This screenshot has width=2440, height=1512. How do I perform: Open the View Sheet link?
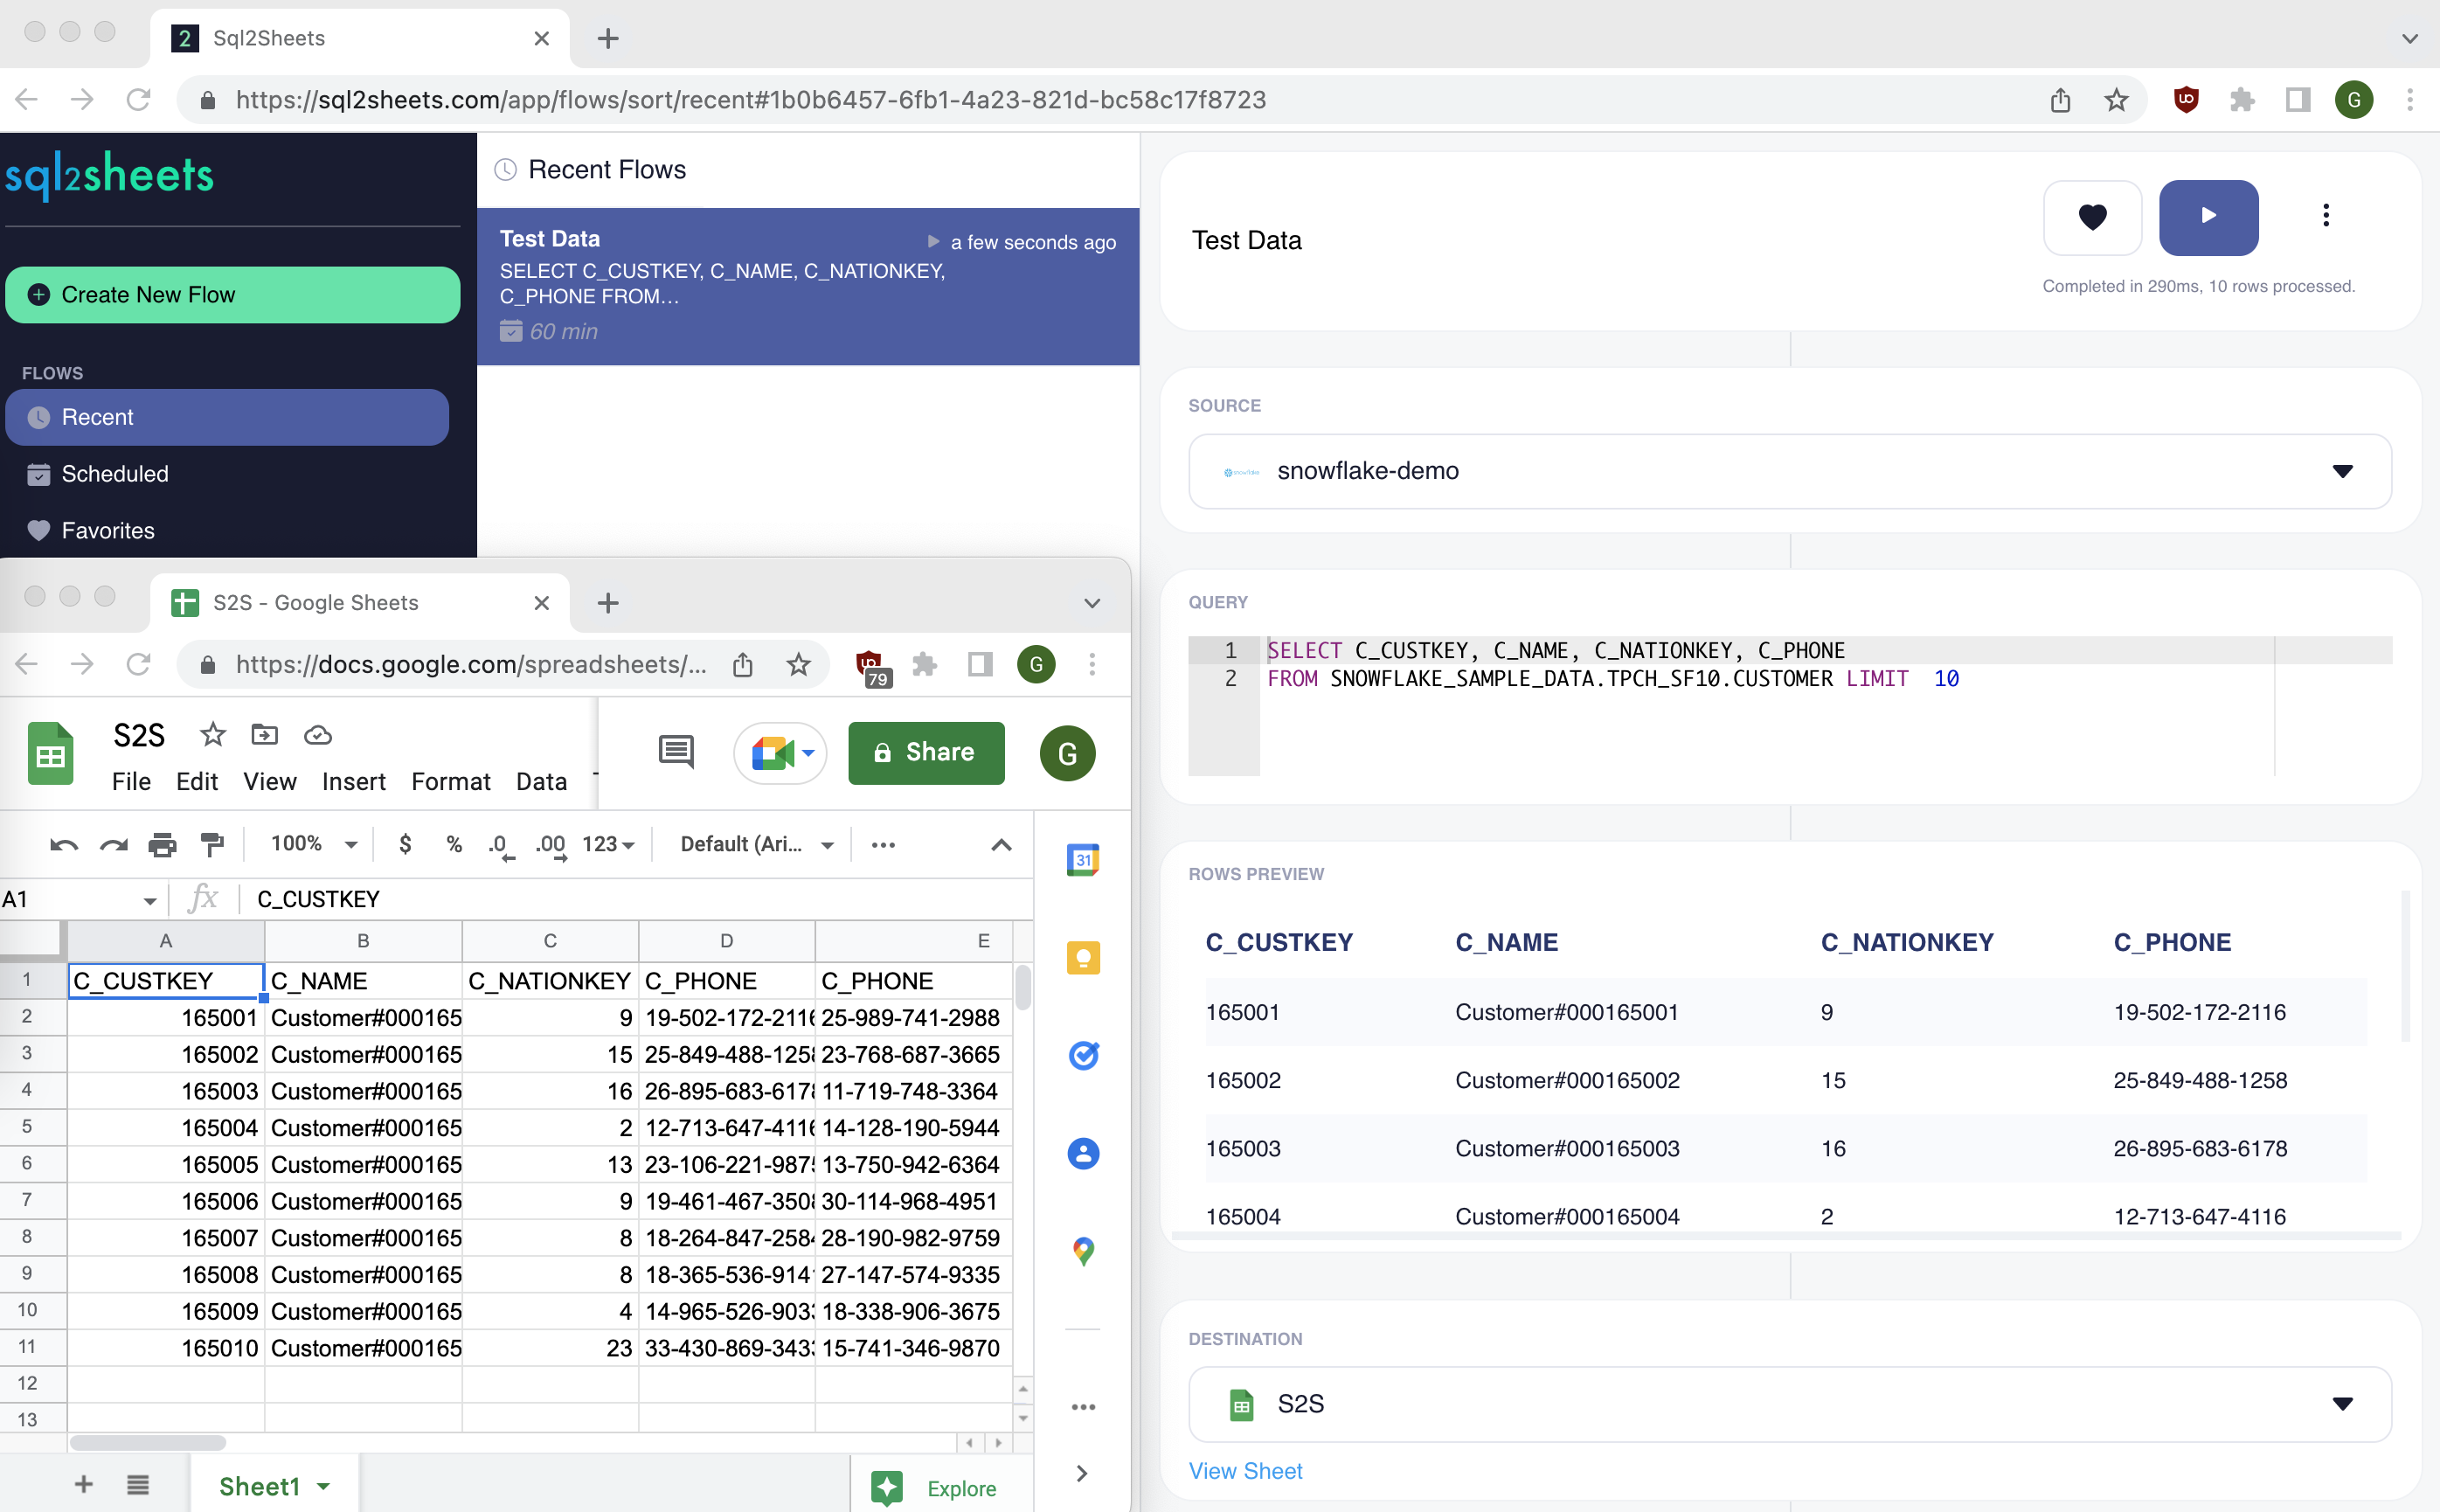pyautogui.click(x=1245, y=1471)
